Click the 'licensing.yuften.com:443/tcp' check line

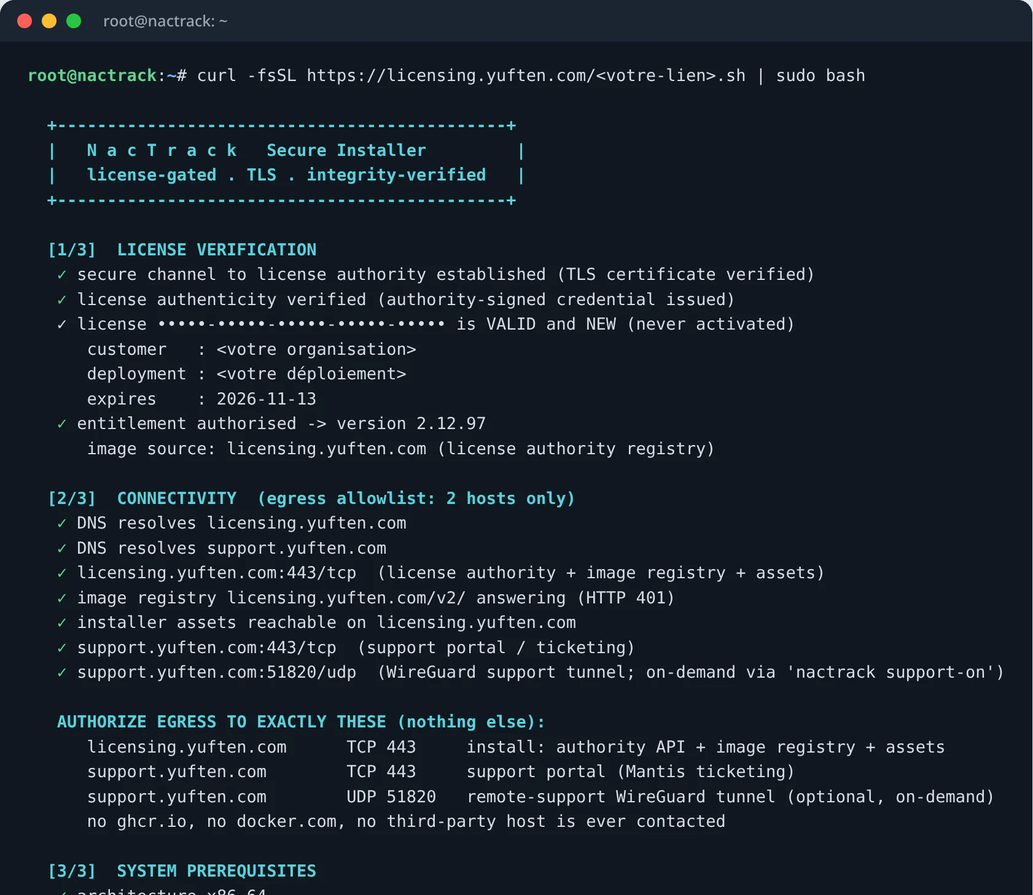coord(440,573)
